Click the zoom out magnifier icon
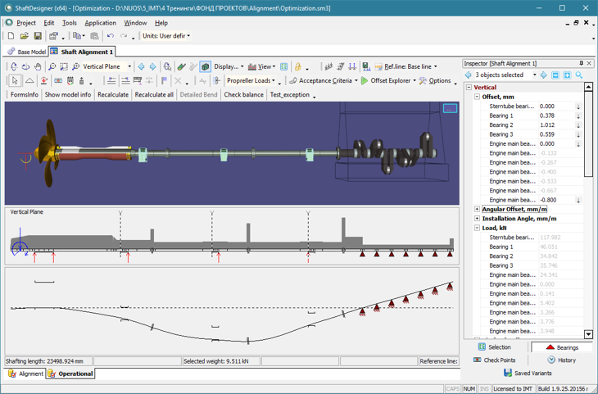The image size is (598, 394). click(52, 66)
